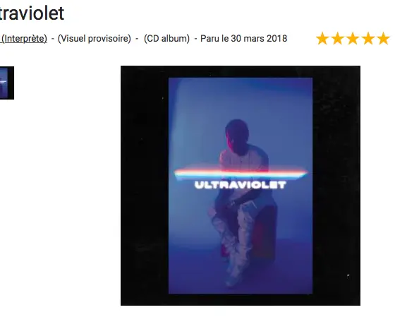Select the second rating star
This screenshot has height=329, width=395.
(x=338, y=39)
